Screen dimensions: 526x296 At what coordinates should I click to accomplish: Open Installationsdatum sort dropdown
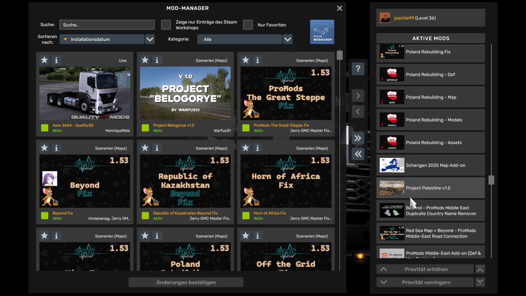pyautogui.click(x=102, y=39)
